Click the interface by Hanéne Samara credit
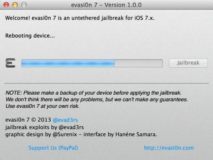The height and width of the screenshot is (160, 213). [120, 134]
